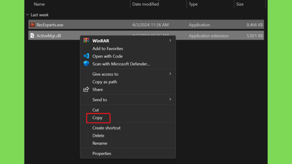Click the WinRAR icon in context menu
292x164 pixels.
(x=86, y=40)
